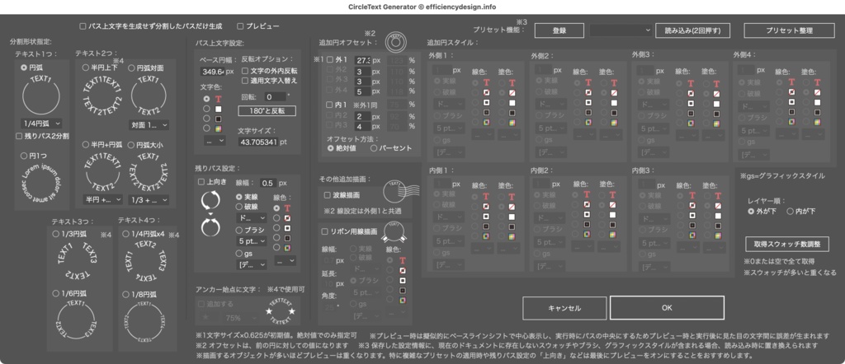845x364 pixels.
Task: Choose the multicolor swatch icon under 文字色
Action: (218, 128)
